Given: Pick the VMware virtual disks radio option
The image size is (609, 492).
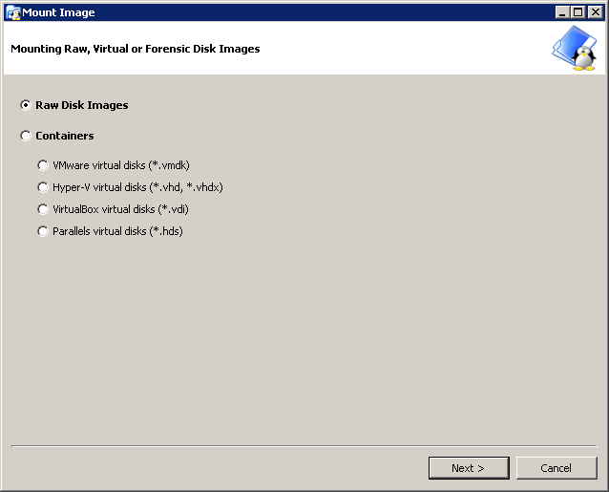Looking at the screenshot, I should click(43, 165).
